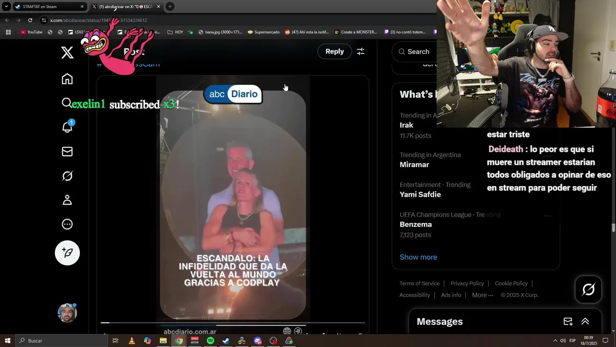Open Notifications bell with 1 badge

pos(67,127)
